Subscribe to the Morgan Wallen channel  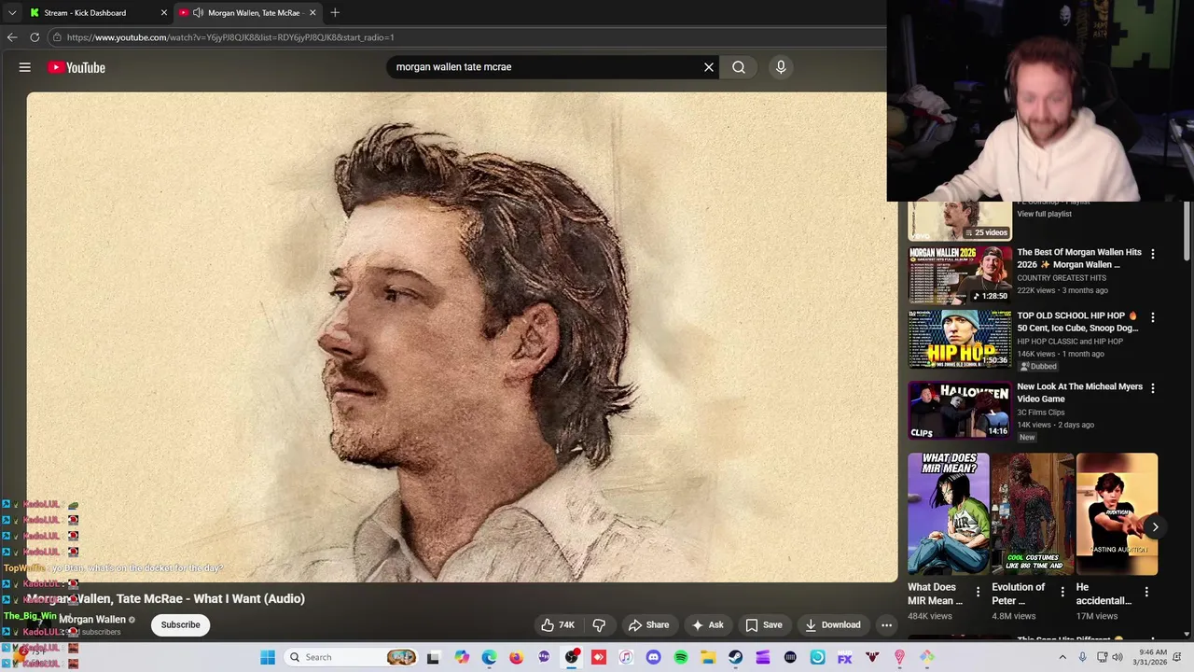click(180, 625)
